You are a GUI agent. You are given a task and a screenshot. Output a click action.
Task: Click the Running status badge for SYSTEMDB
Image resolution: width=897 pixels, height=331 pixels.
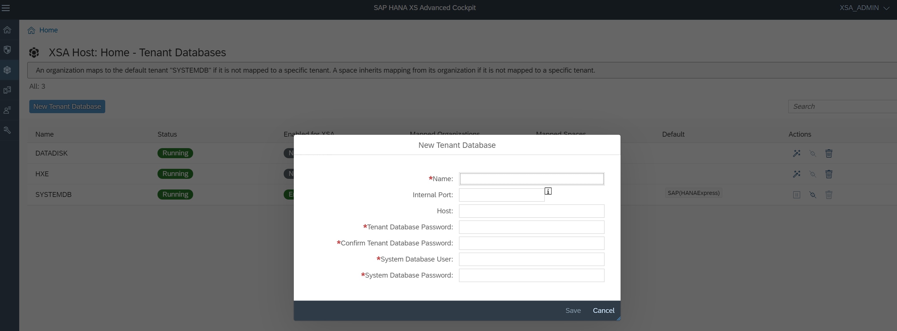[x=175, y=194]
